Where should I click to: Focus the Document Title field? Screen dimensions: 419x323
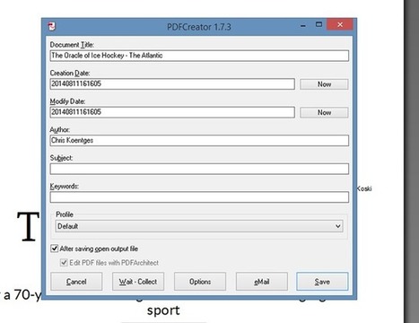click(x=199, y=56)
